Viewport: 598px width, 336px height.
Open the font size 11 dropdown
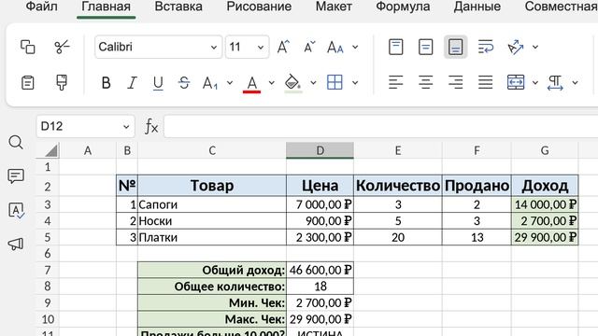click(x=261, y=48)
